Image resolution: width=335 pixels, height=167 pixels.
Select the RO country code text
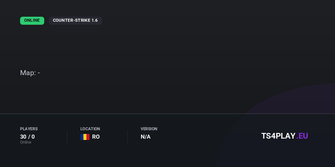click(96, 137)
